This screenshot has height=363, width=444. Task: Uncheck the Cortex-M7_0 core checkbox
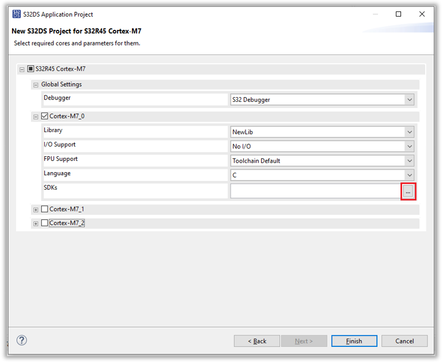[x=44, y=117]
